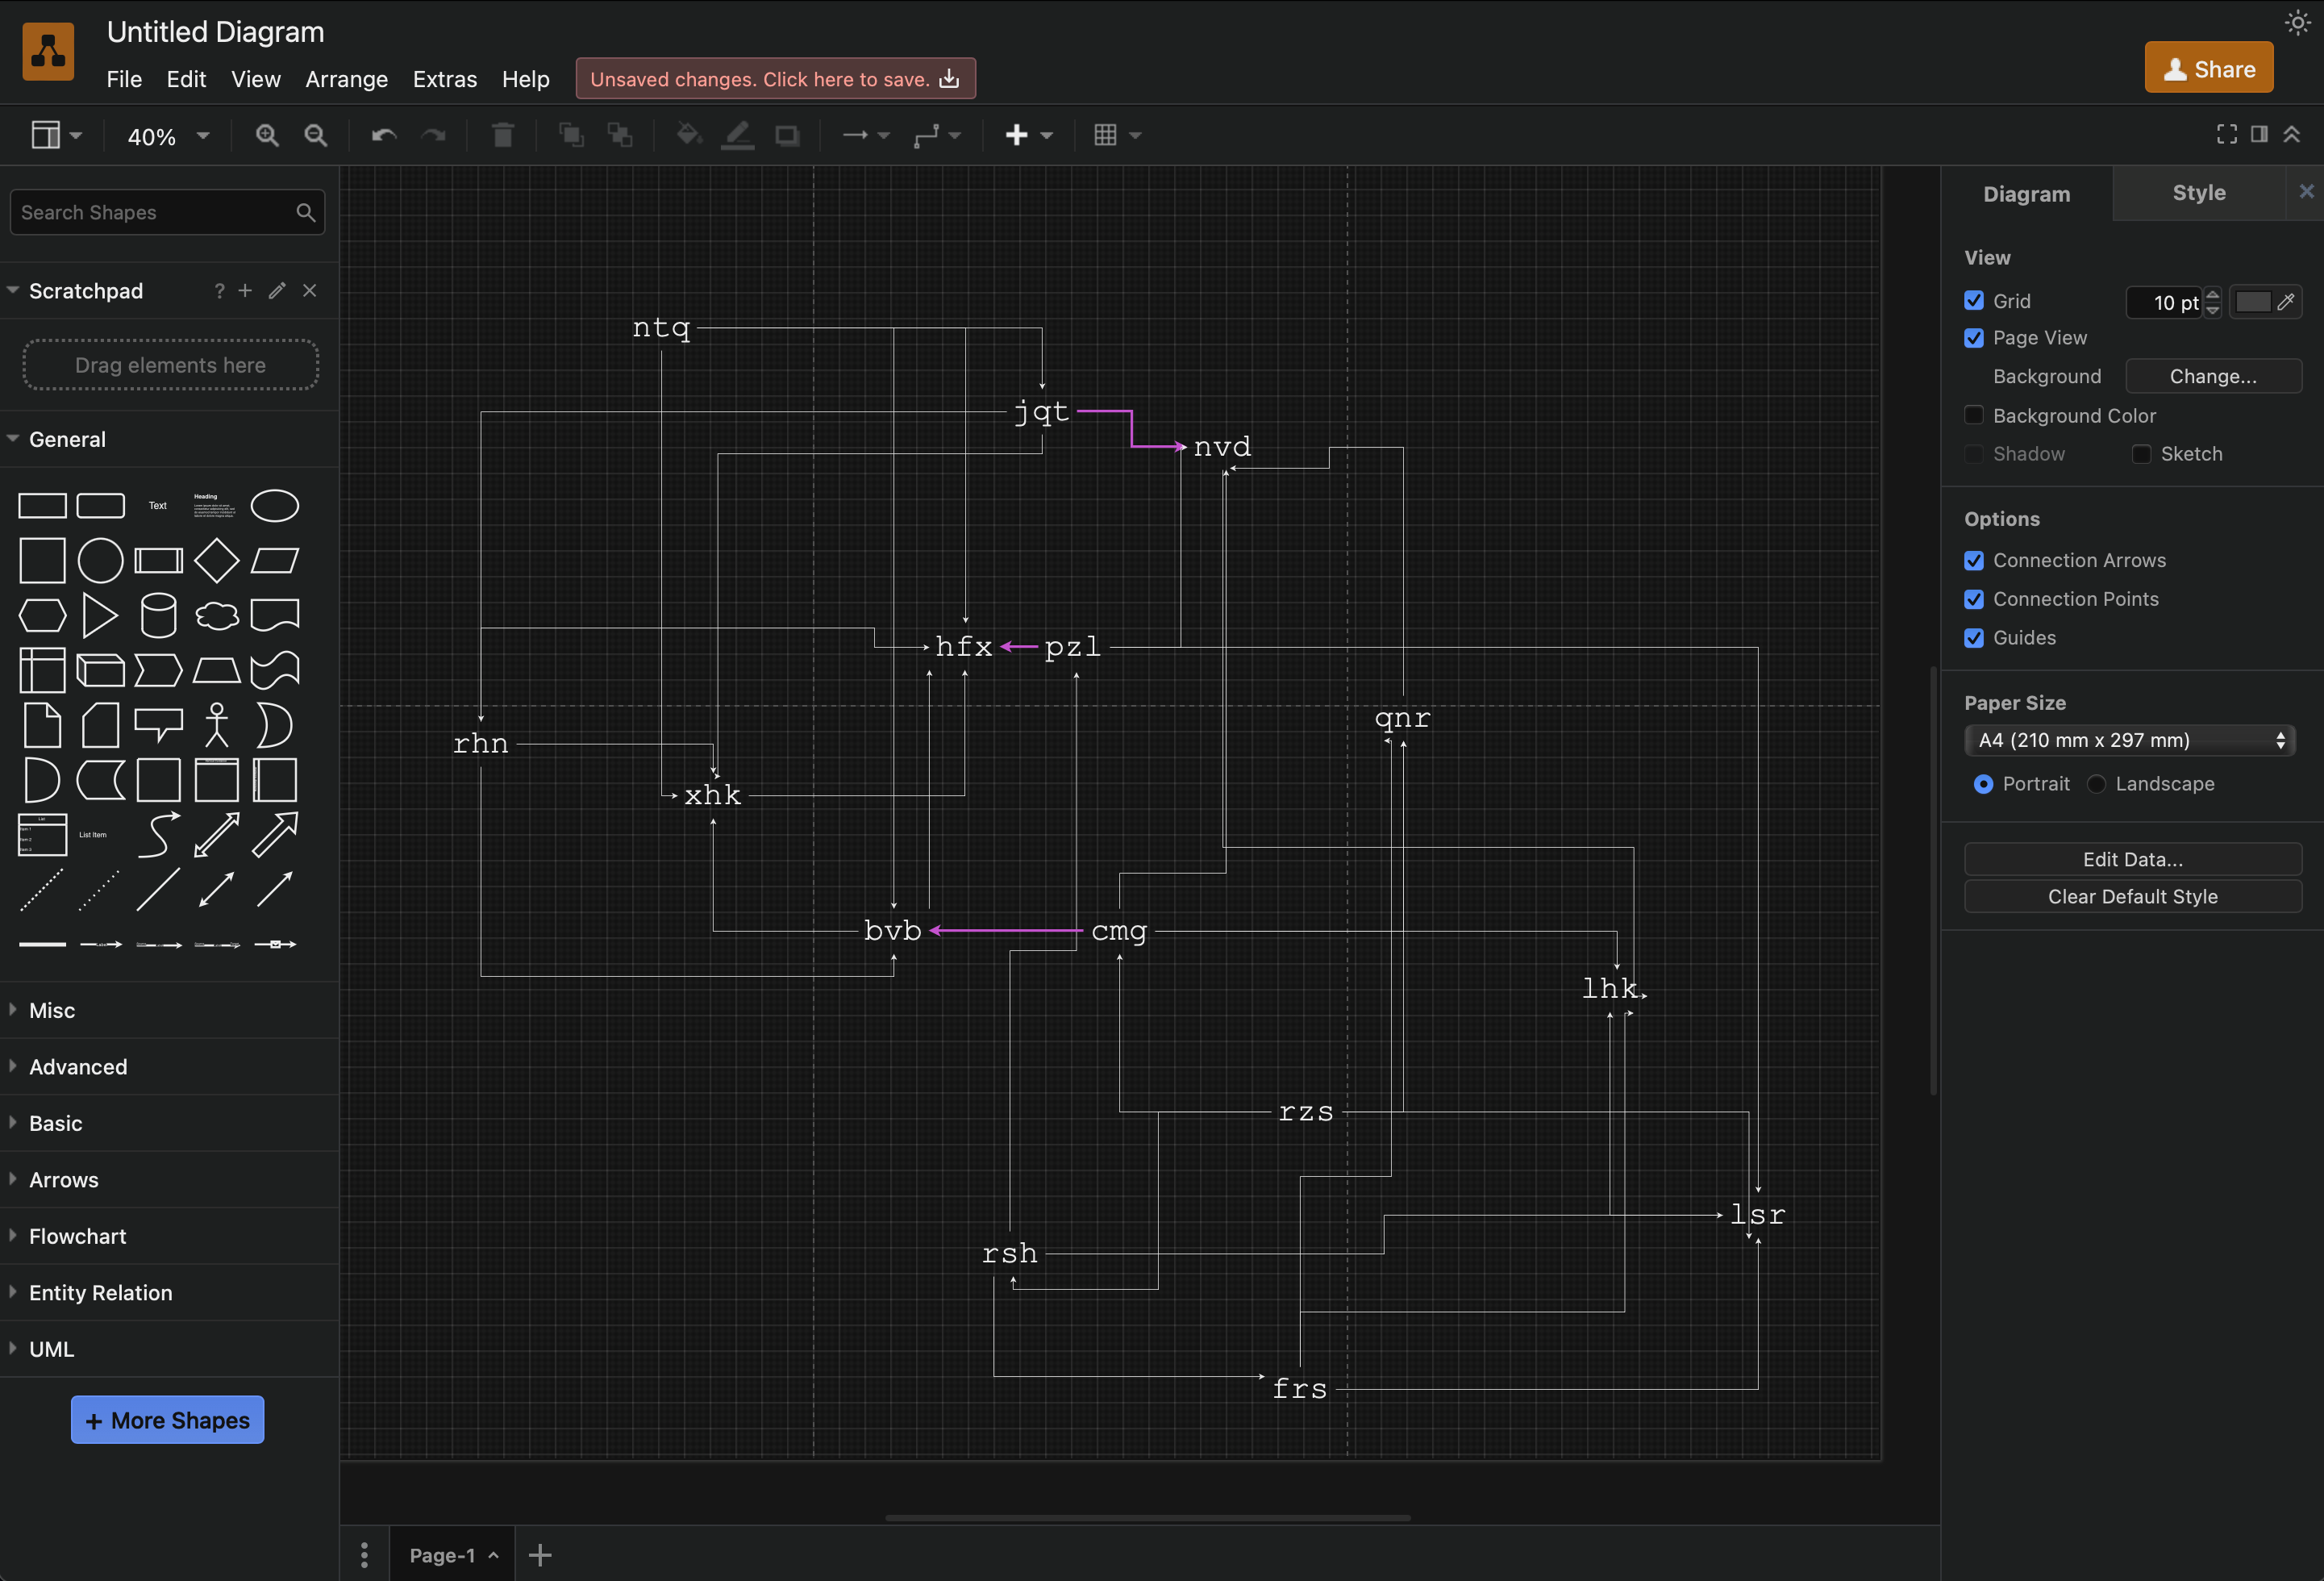Click the Clear Default Style button
This screenshot has width=2324, height=1581.
pos(2132,896)
